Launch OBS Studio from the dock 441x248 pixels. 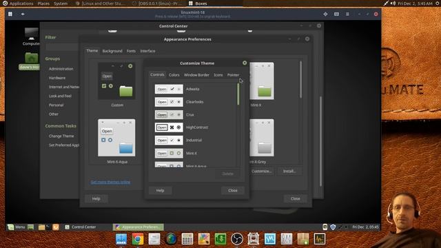(x=237, y=239)
